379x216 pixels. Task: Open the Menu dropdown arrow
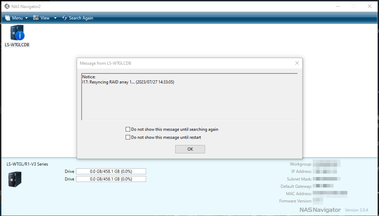[26, 18]
